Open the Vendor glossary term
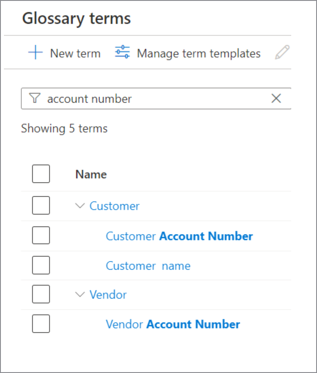 click(x=108, y=294)
